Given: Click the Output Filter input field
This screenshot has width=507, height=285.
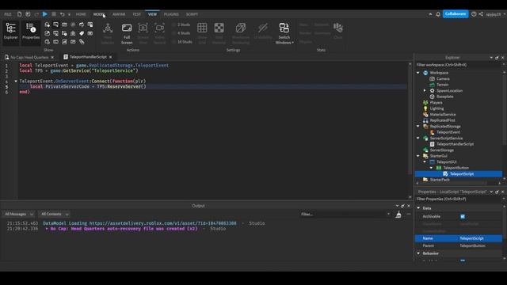Looking at the screenshot, I should pyautogui.click(x=345, y=215).
